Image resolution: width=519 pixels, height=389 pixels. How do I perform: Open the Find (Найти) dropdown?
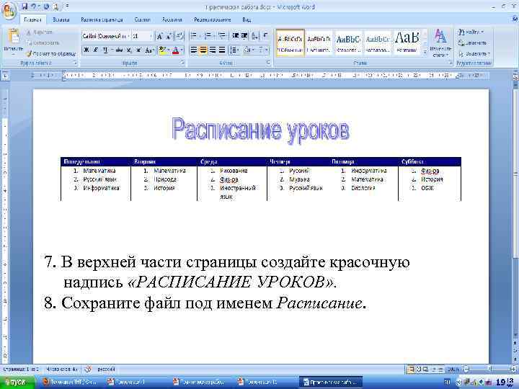pos(471,32)
